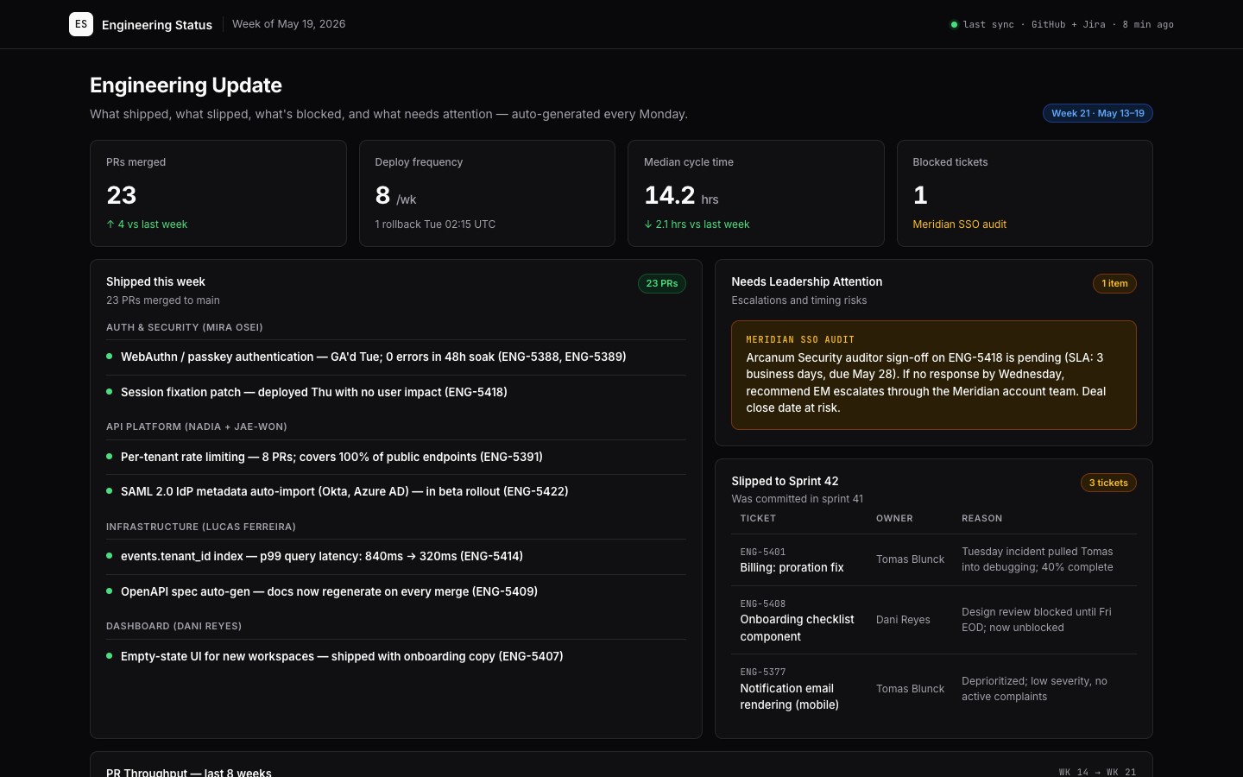Click the Week of May 19, 2026 label
1243x777 pixels.
[289, 24]
